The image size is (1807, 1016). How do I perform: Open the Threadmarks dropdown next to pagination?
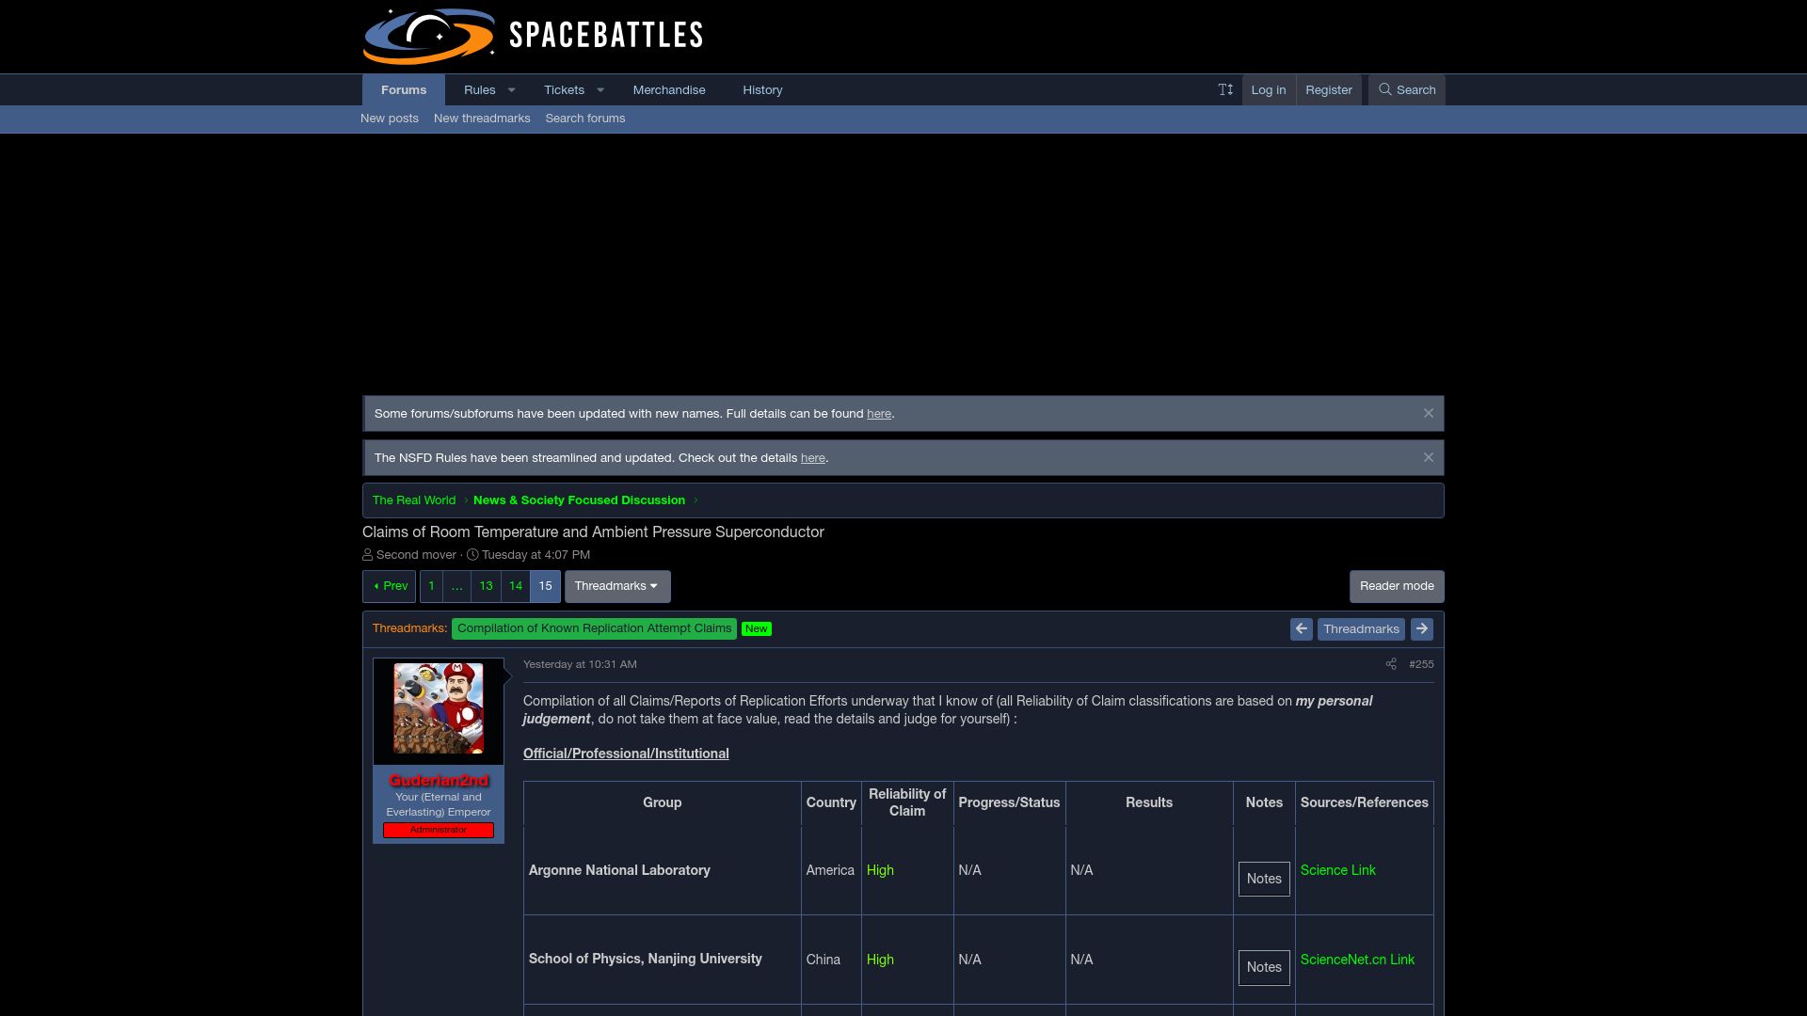[x=617, y=586]
